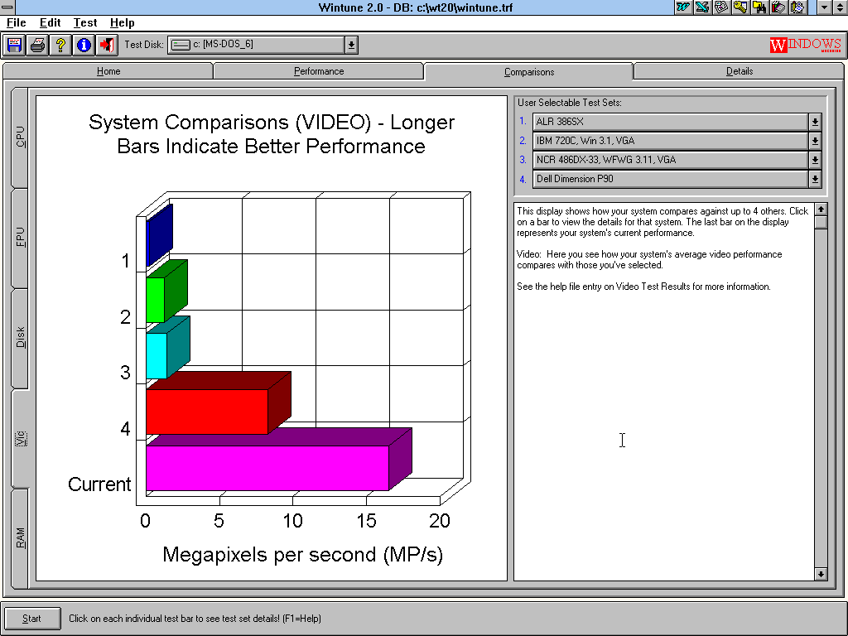Open test set 1 dropdown (ALR 386SX)
This screenshot has height=636, width=848.
coord(815,122)
